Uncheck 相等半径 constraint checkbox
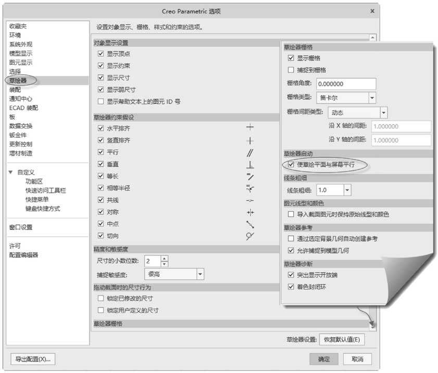438x373 pixels. point(101,188)
